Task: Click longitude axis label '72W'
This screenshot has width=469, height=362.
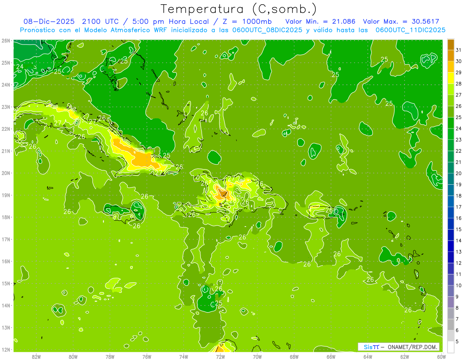Action: 220,357
